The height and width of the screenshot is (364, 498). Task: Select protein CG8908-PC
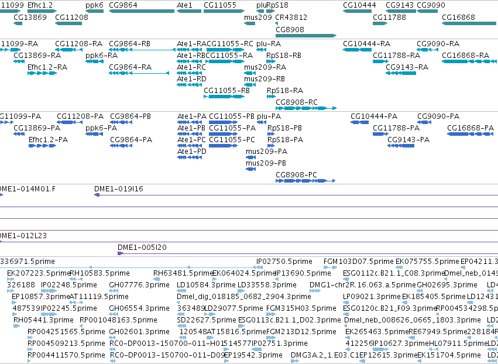pyautogui.click(x=305, y=181)
